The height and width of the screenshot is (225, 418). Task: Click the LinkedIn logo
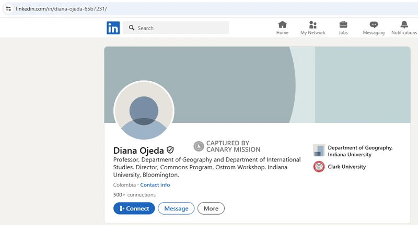coord(113,28)
